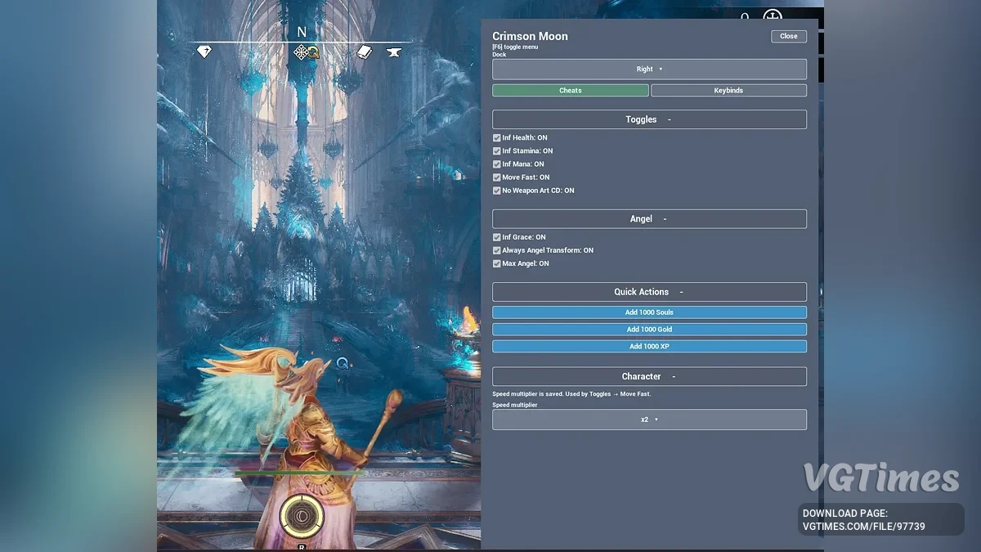Click the Add 1000 Souls button
Image resolution: width=981 pixels, height=552 pixels.
click(649, 312)
